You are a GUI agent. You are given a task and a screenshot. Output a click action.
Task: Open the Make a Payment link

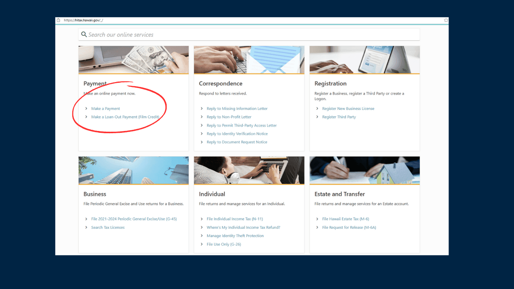(105, 109)
